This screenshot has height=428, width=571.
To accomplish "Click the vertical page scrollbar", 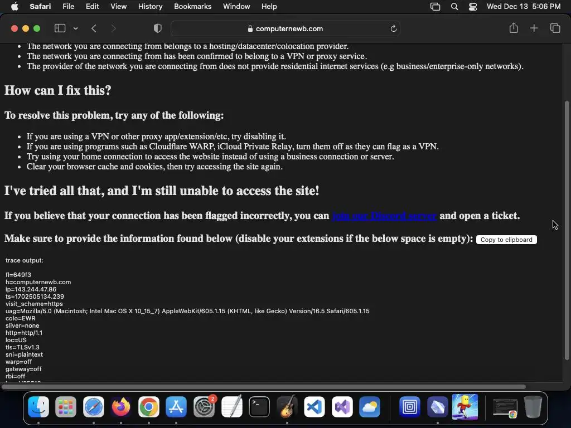I will pyautogui.click(x=567, y=230).
